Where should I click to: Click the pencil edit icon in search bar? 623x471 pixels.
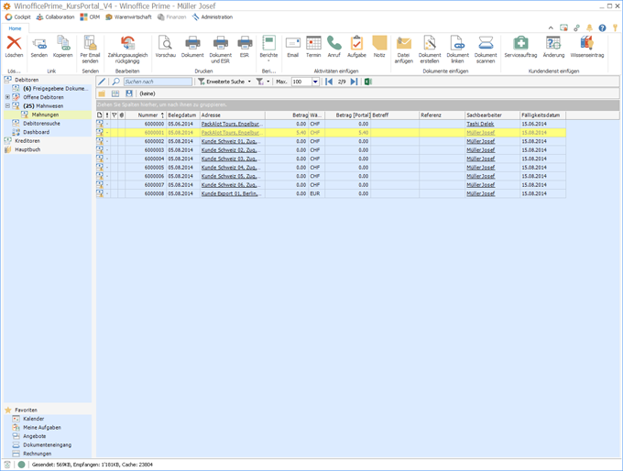click(x=102, y=82)
